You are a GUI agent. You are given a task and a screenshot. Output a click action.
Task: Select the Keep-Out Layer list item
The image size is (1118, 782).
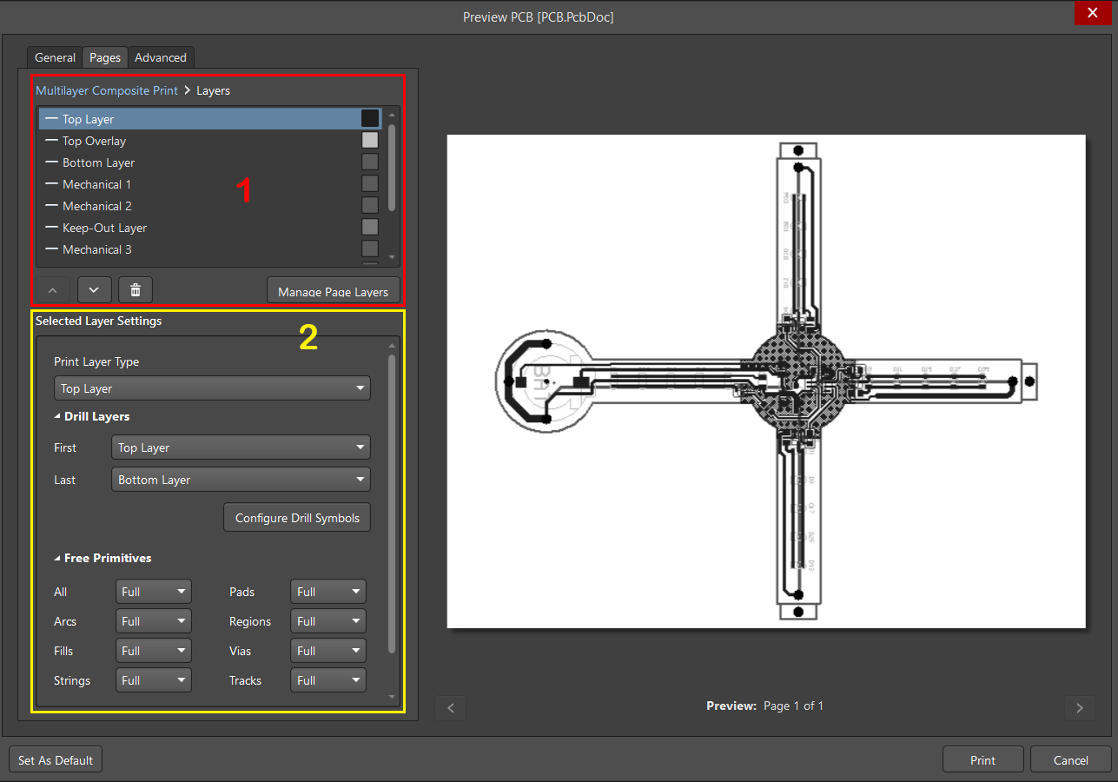click(104, 228)
